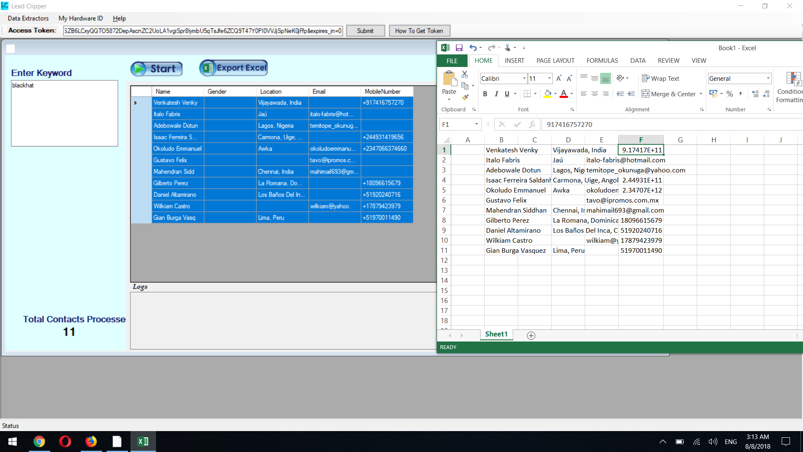Click the Access Token input field

pyautogui.click(x=203, y=31)
